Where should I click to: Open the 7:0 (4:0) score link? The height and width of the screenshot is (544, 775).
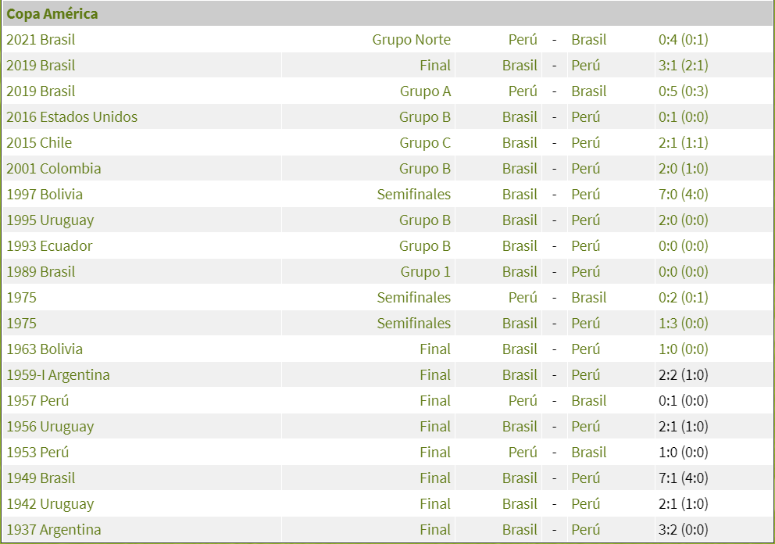click(683, 195)
